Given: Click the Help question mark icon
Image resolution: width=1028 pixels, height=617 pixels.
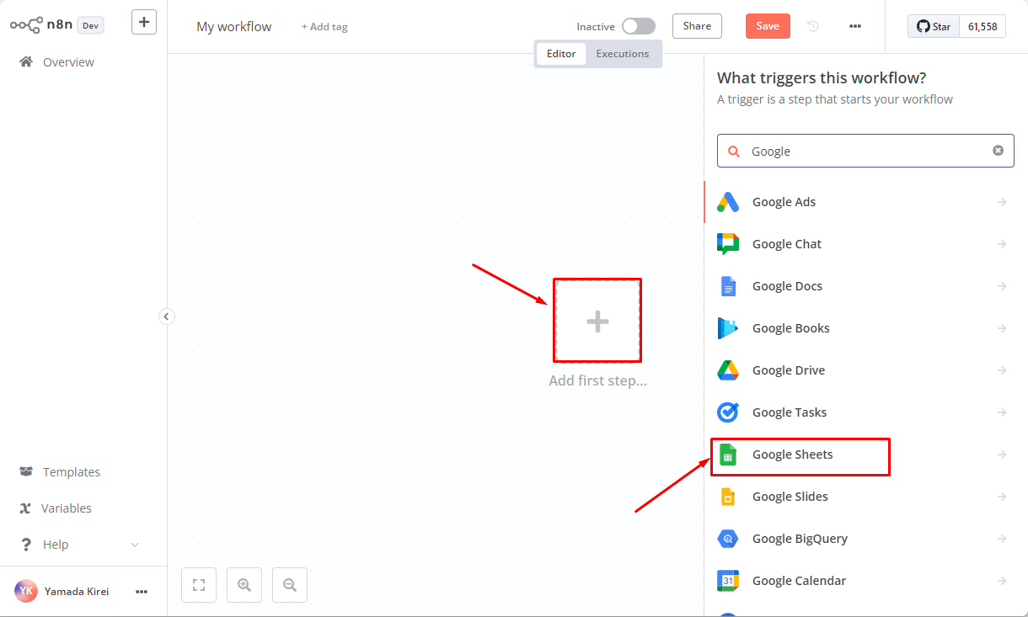Looking at the screenshot, I should pos(26,544).
